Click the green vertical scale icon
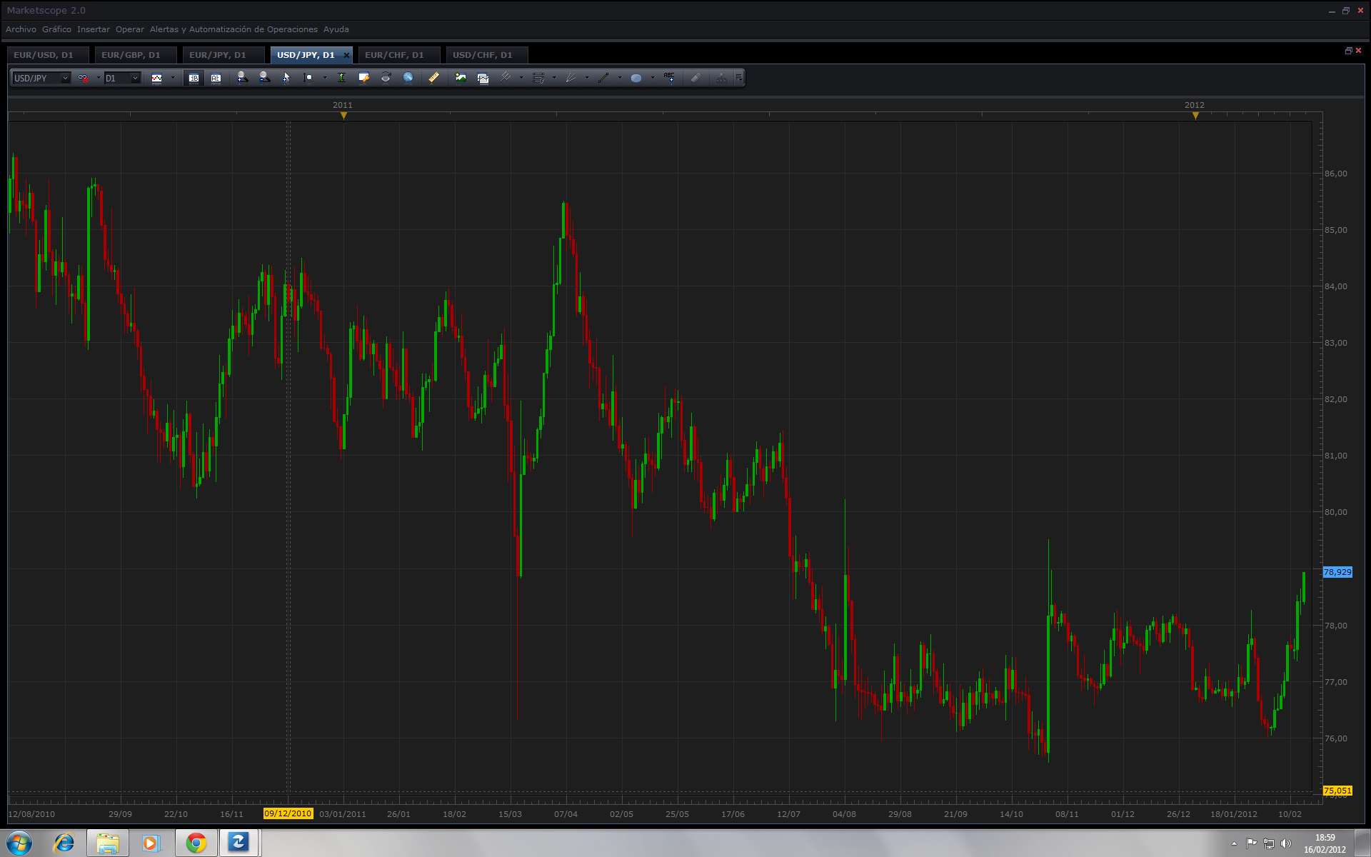Screen dimensions: 1371x857 click(x=341, y=78)
